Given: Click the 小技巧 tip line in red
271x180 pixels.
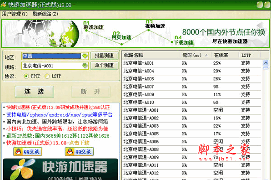Looking at the screenshot, I should (57, 129).
